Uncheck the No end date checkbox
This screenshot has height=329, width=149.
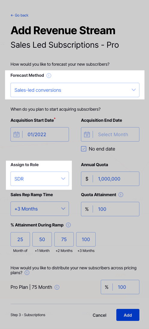[x=84, y=149]
